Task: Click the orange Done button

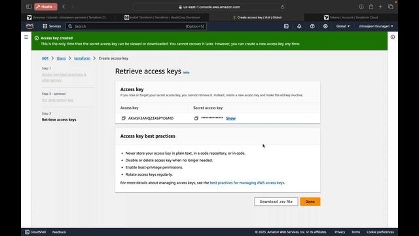Action: (310, 202)
